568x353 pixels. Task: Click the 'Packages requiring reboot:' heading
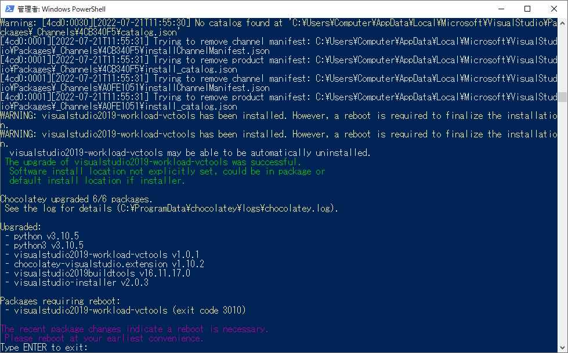(60, 301)
